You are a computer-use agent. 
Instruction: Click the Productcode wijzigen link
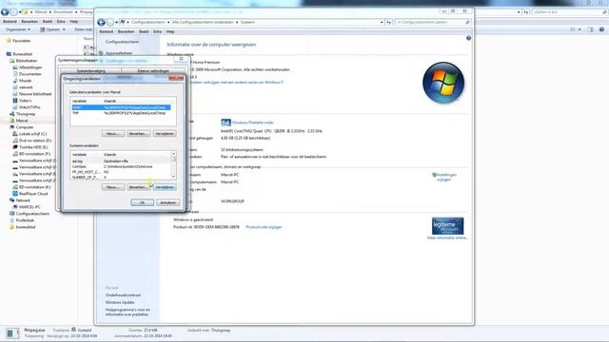(264, 227)
